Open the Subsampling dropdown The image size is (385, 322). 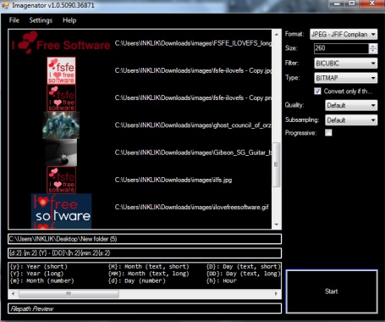click(x=351, y=120)
